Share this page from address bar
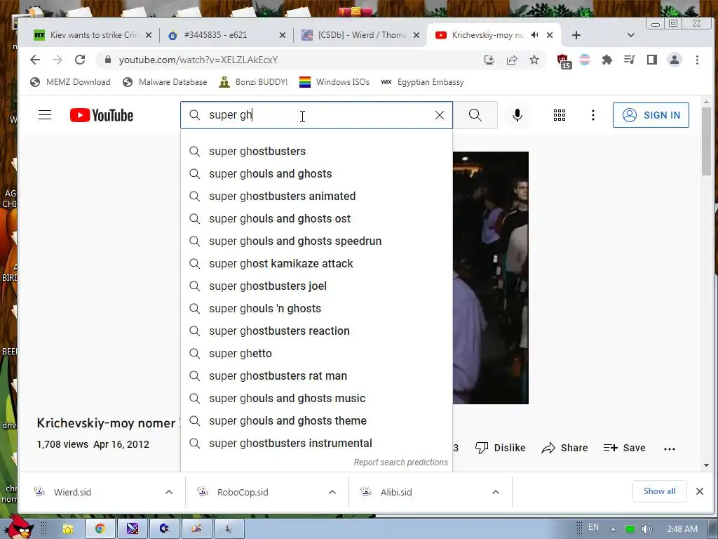Image resolution: width=718 pixels, height=539 pixels. 512,60
